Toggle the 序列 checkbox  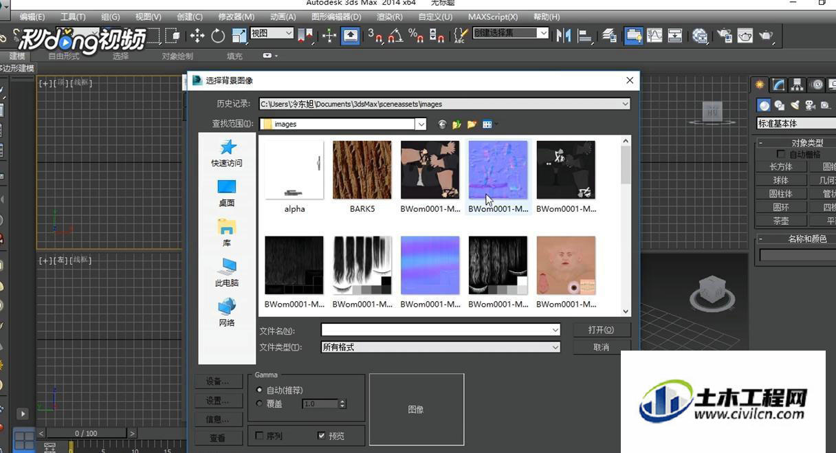(x=259, y=435)
